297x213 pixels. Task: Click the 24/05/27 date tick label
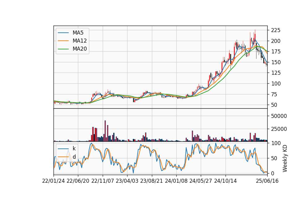(201, 181)
